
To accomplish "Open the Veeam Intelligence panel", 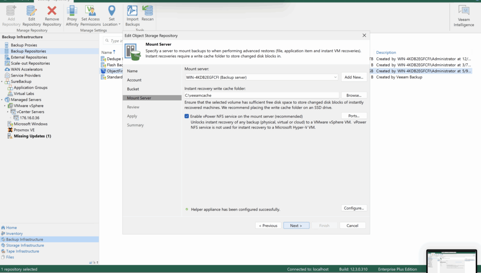I will pos(464,16).
